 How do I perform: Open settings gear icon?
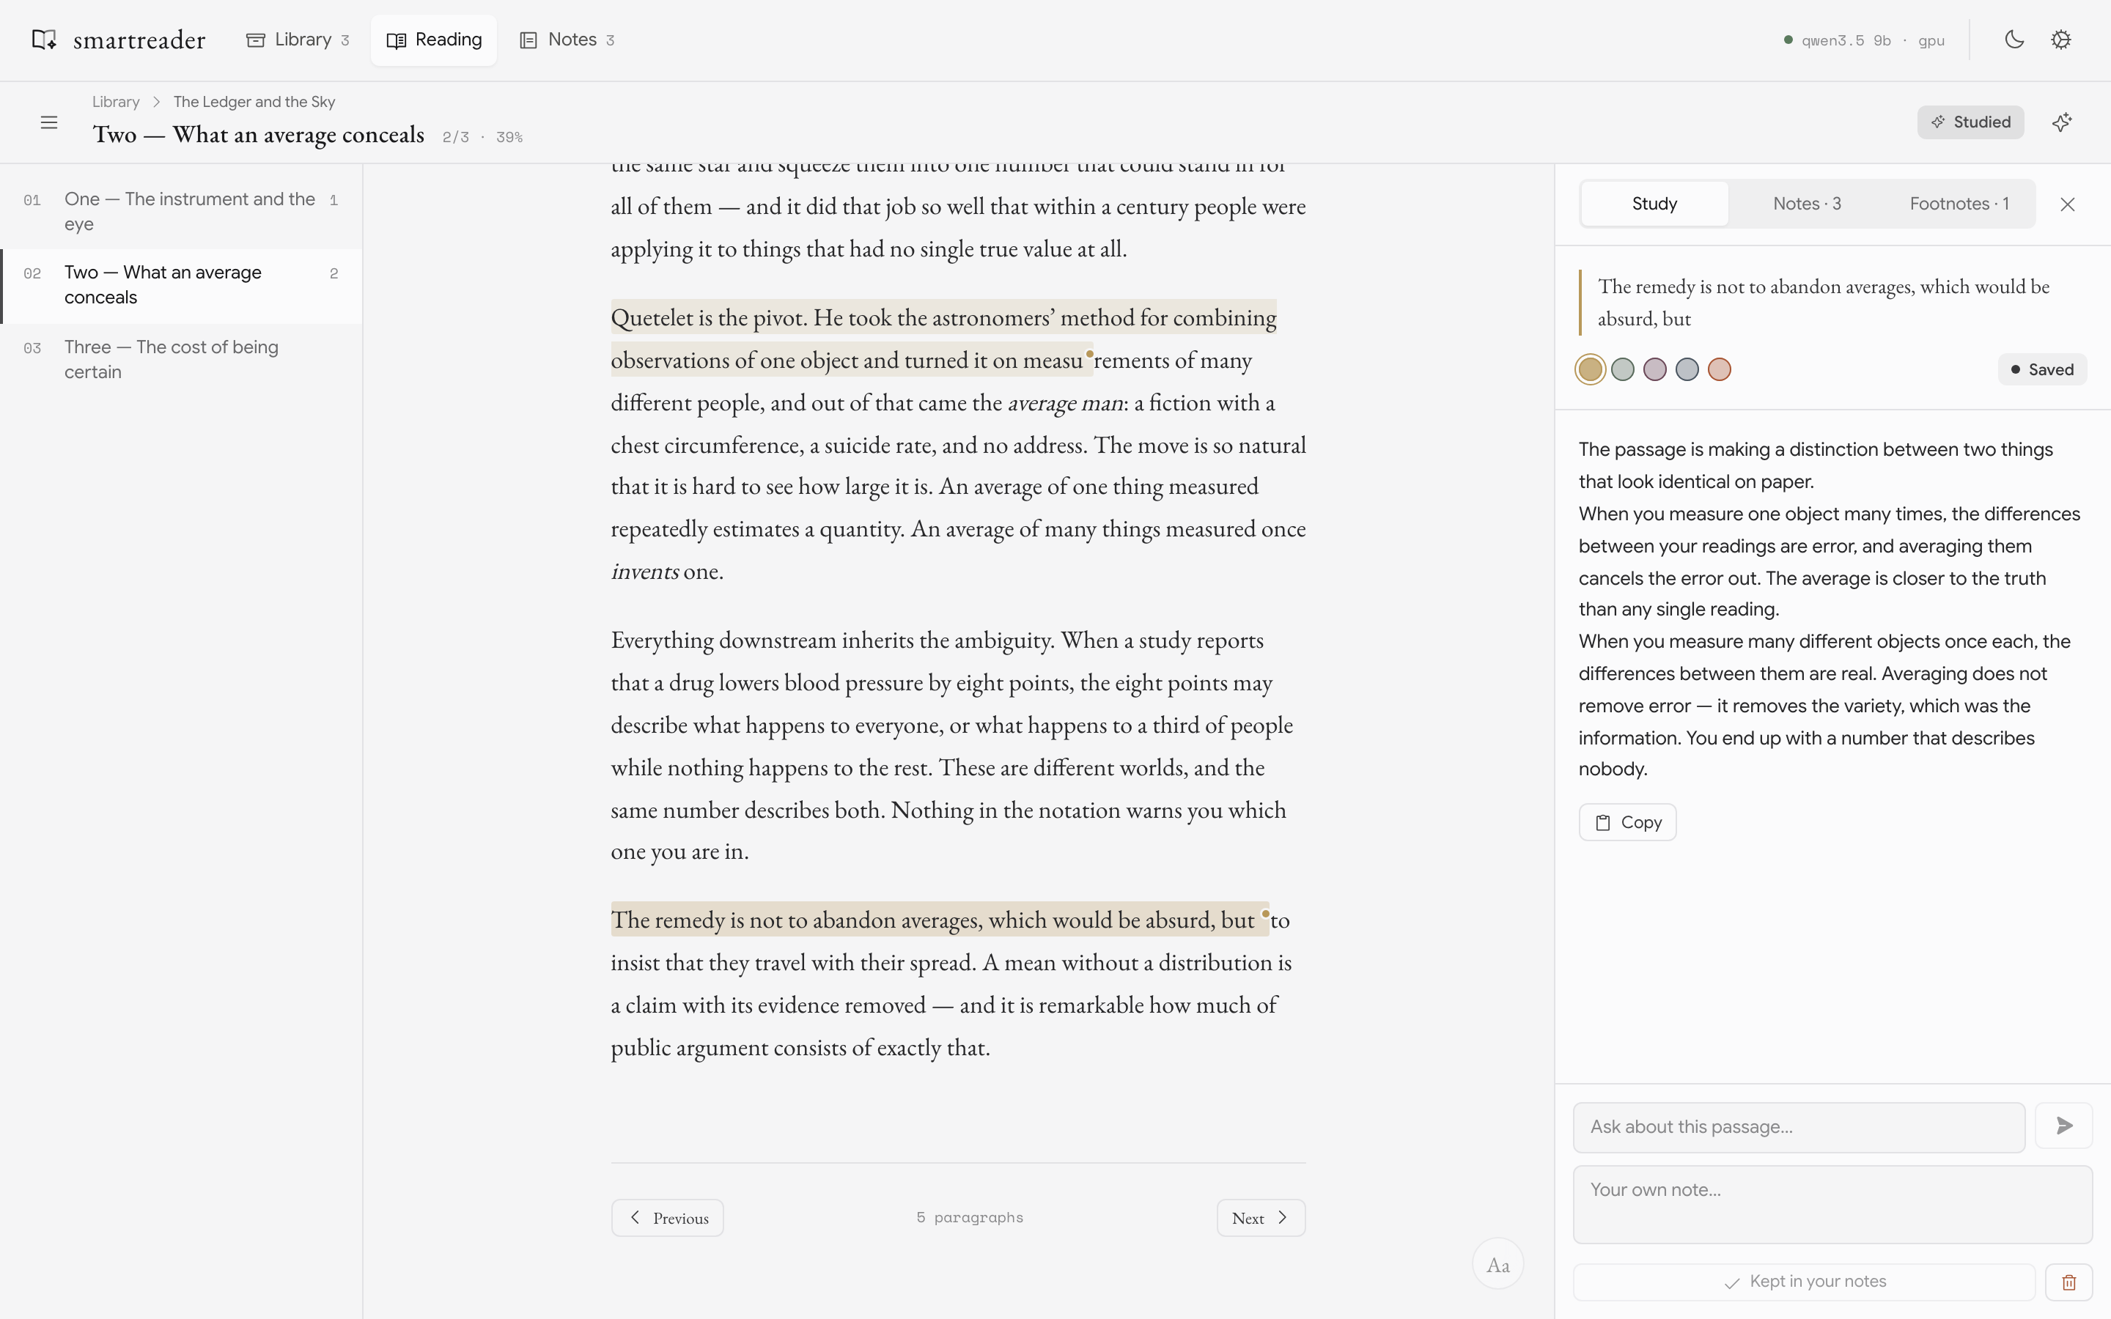coord(2060,40)
